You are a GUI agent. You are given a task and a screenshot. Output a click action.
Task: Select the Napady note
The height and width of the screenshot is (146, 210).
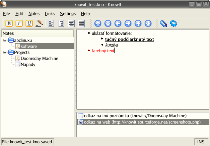point(28,64)
